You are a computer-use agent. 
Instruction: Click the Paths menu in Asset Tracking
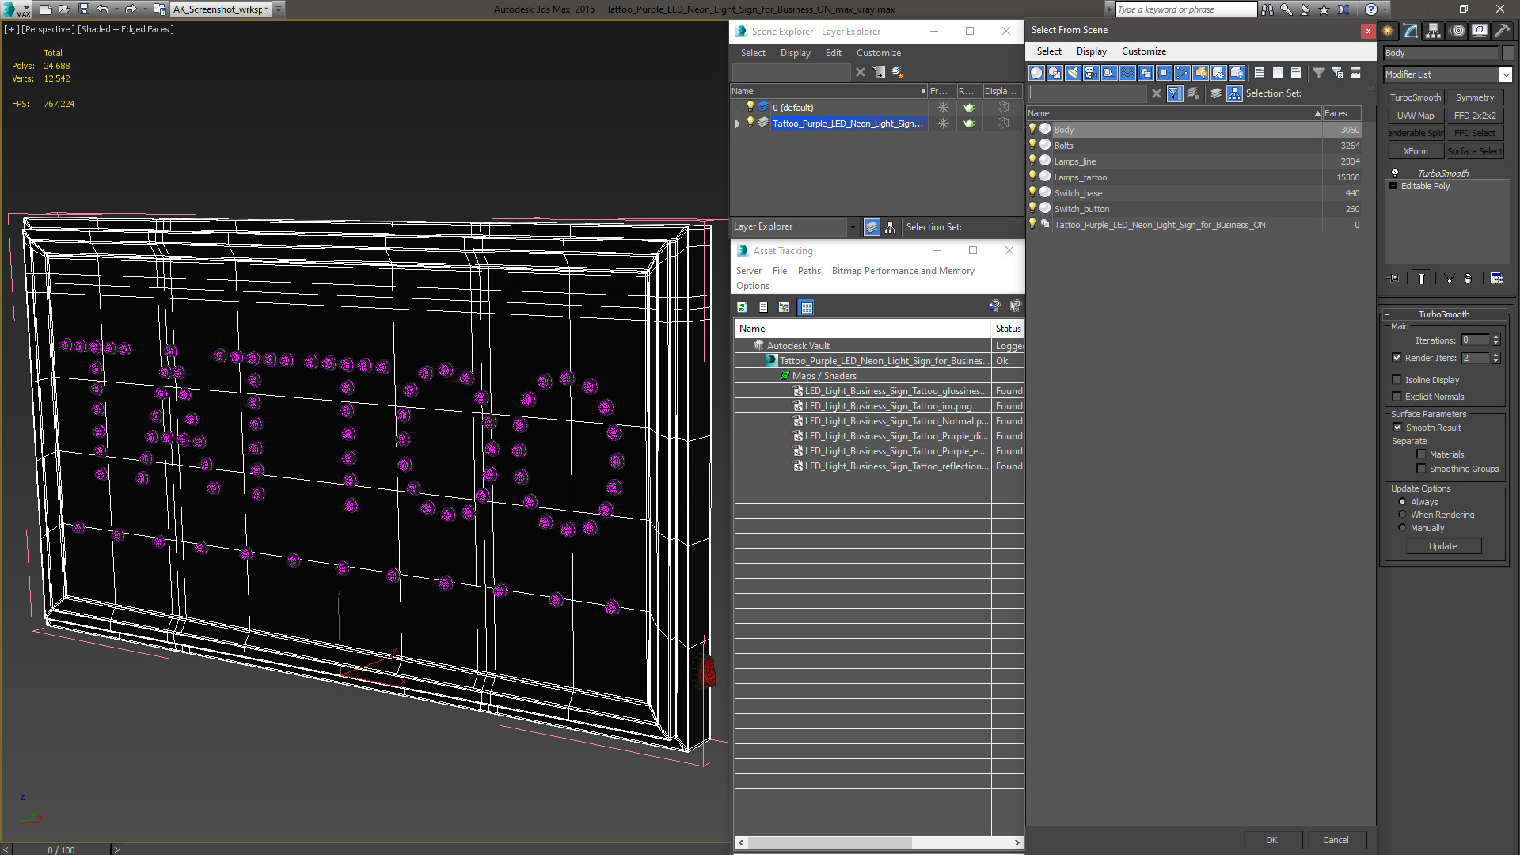click(x=809, y=271)
